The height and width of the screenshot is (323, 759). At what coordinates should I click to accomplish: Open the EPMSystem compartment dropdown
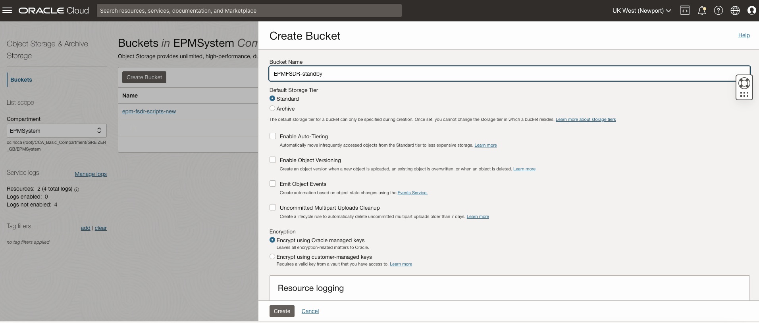57,131
